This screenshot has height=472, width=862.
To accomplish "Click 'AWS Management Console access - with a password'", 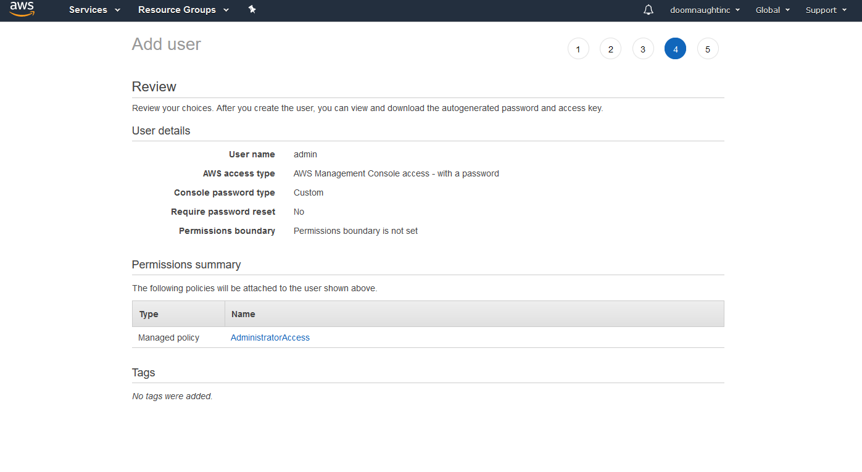I will [396, 173].
